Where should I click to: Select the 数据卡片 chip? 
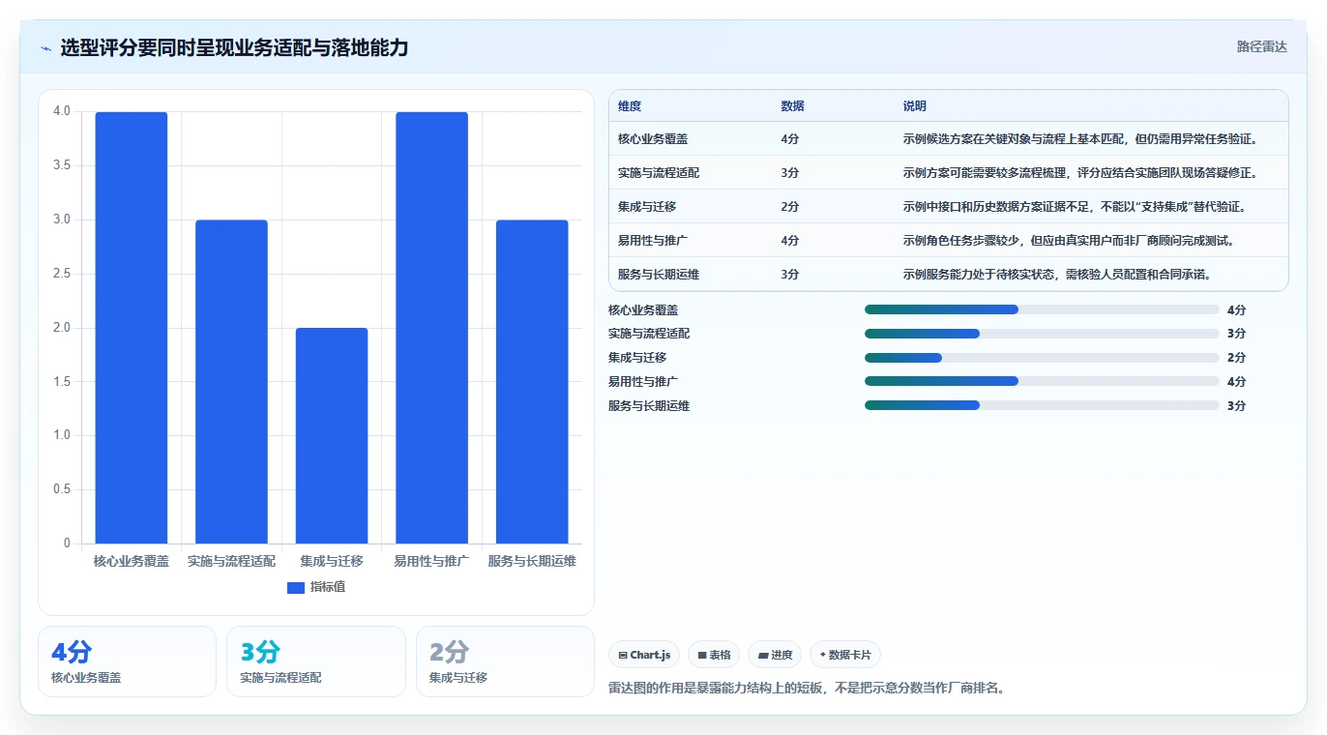pos(845,655)
